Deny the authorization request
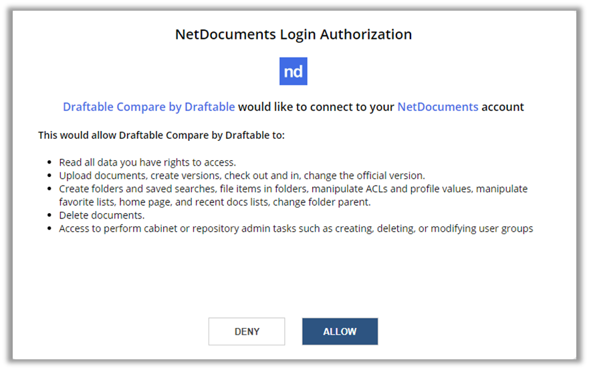 pos(247,331)
